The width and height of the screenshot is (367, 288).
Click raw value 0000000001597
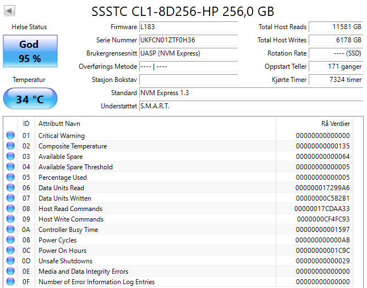coord(323,230)
